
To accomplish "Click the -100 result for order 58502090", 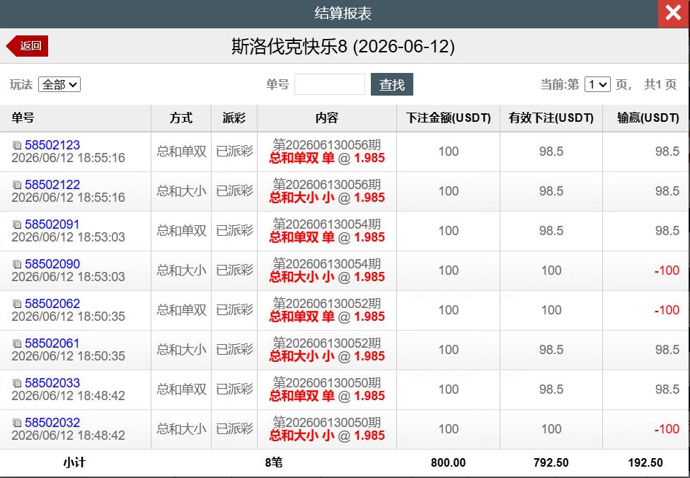I will (x=667, y=271).
